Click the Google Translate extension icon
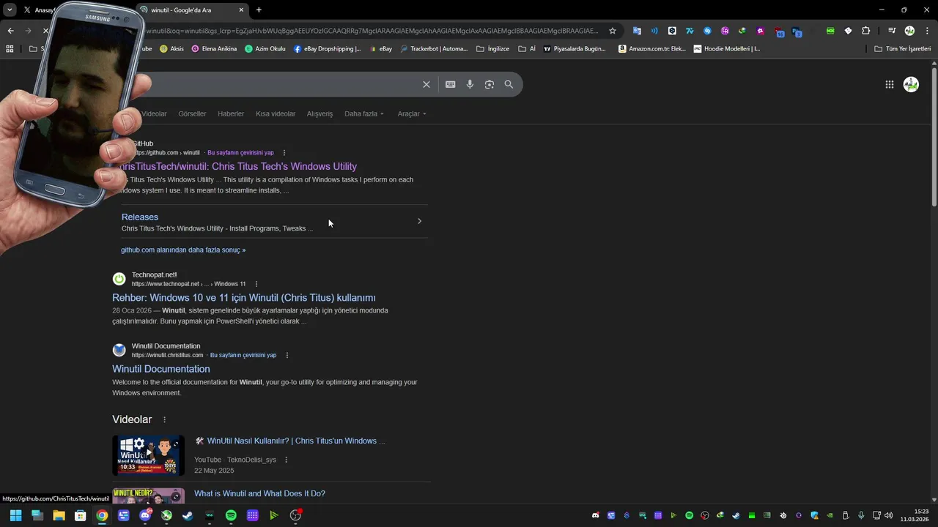 click(637, 31)
